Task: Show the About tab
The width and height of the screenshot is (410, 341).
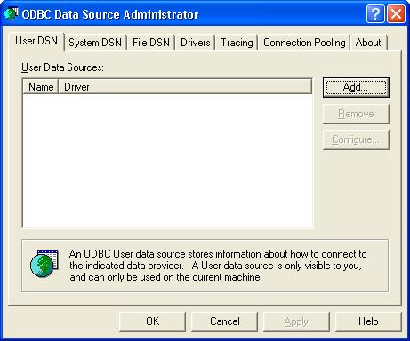Action: pos(368,43)
